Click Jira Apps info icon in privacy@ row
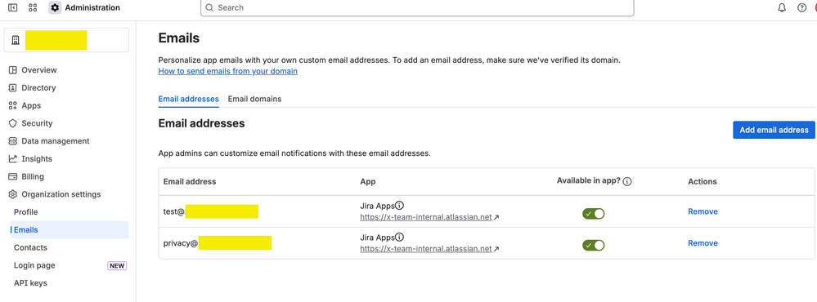 [x=400, y=237]
